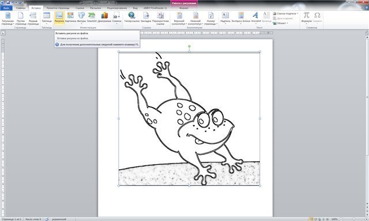Open the Снимок screenshot button
The height and width of the screenshot is (221, 369).
point(116,18)
